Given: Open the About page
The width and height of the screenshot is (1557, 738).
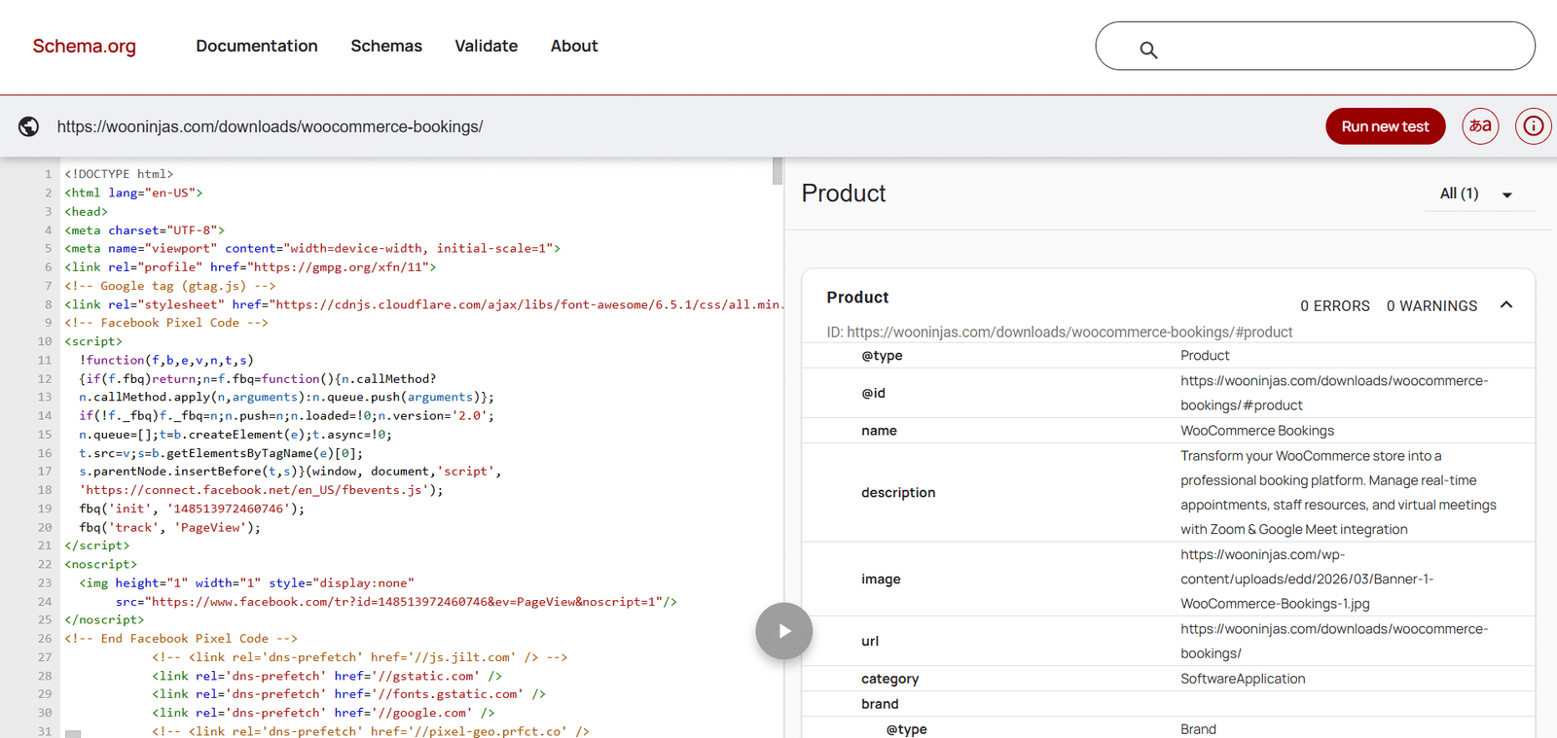Looking at the screenshot, I should (574, 46).
